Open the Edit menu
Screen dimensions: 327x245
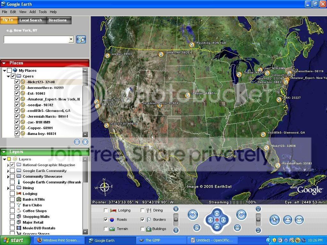coord(13,12)
